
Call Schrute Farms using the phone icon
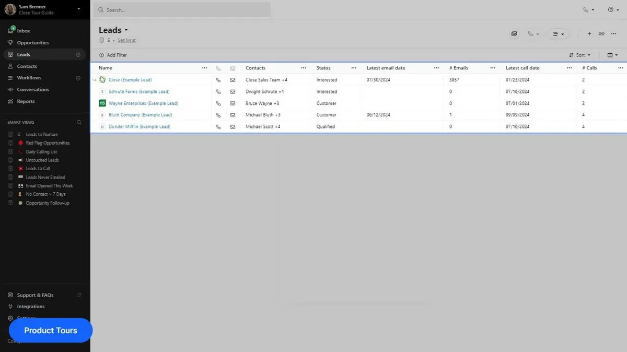(218, 92)
